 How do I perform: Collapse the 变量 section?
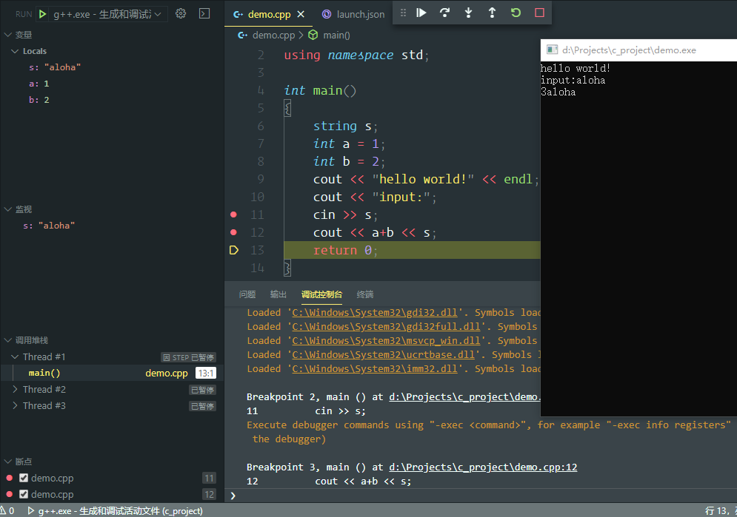tap(8, 35)
